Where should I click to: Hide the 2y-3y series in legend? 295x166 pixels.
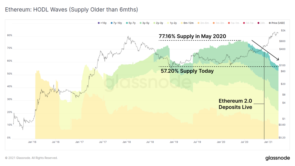pyautogui.click(x=158, y=23)
